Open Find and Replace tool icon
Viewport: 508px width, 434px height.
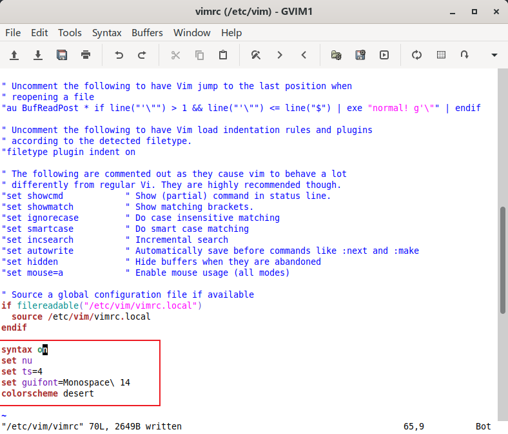[x=256, y=55]
